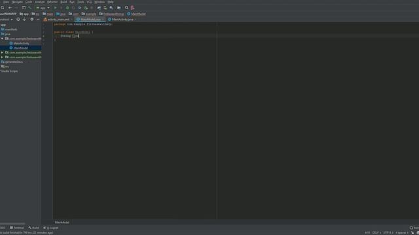
Task: Click the Sync project icon in toolbar
Action: click(3, 8)
